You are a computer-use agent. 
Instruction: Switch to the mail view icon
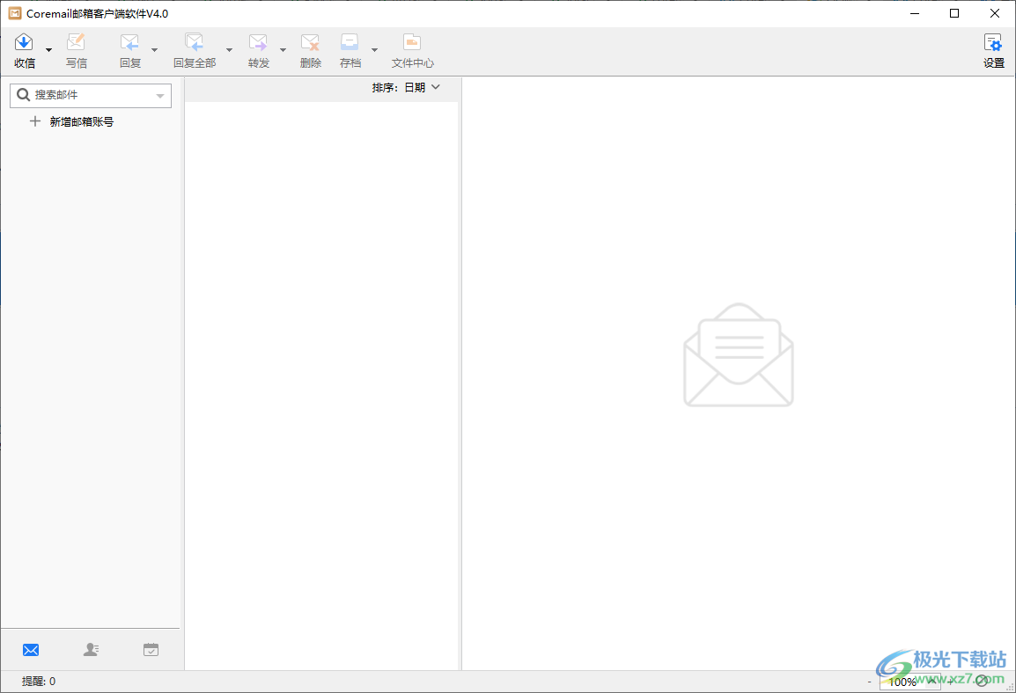[x=31, y=650]
